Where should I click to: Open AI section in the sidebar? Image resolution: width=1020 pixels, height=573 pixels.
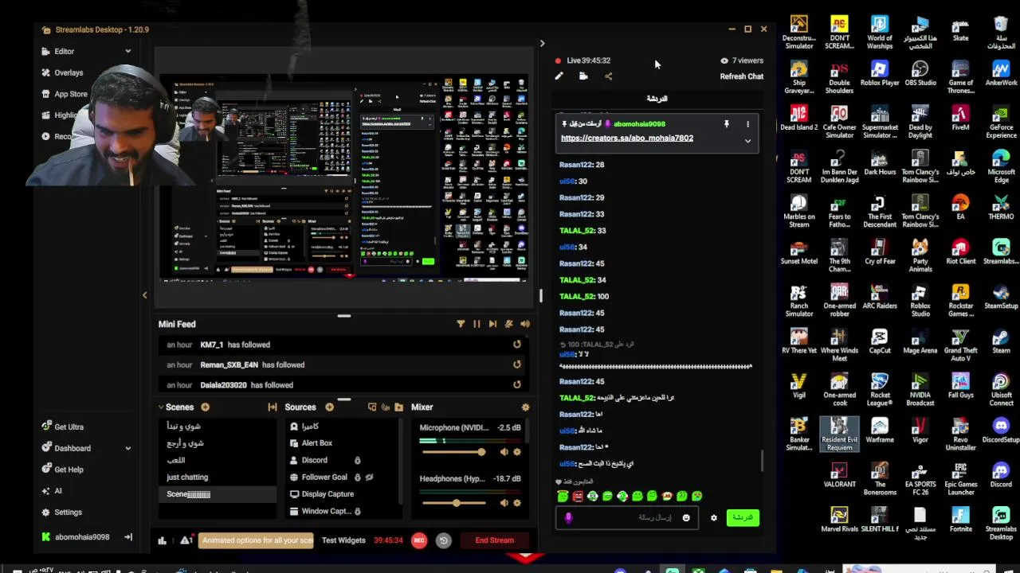point(58,491)
